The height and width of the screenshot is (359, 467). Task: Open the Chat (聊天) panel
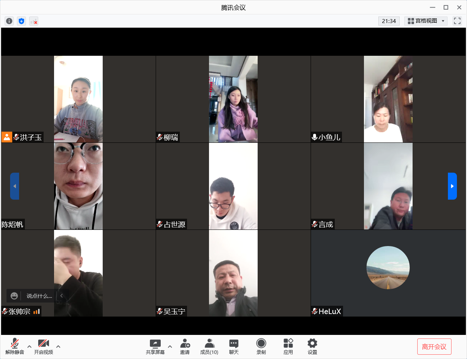[x=233, y=346]
